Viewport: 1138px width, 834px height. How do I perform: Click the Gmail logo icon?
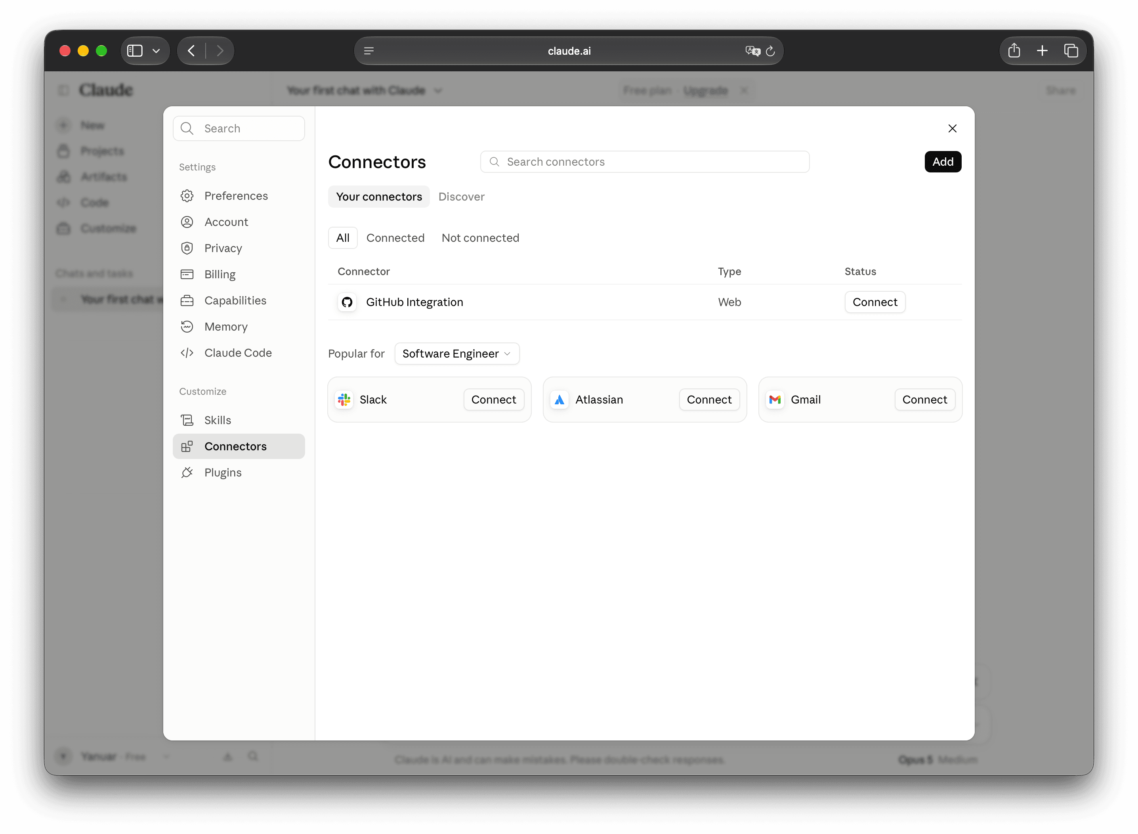(775, 399)
